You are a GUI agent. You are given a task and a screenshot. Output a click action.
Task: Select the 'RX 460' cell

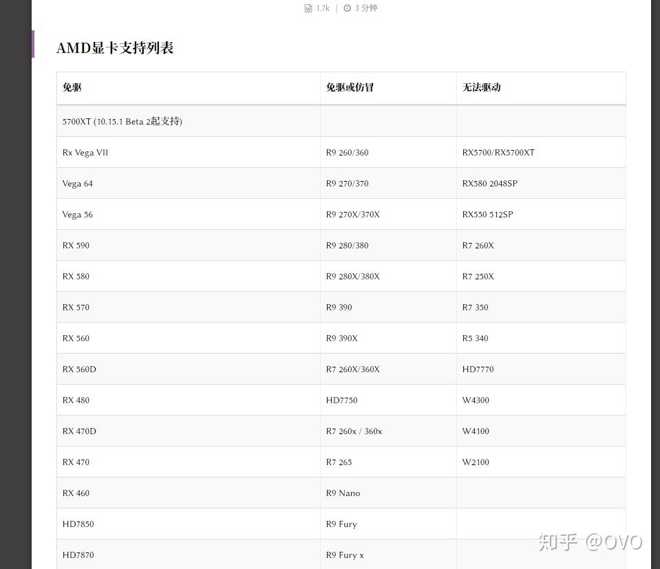(189, 493)
